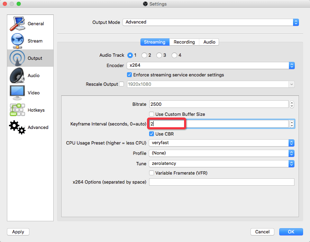Image resolution: width=310 pixels, height=242 pixels.
Task: Open the Output Mode dropdown
Action: click(x=211, y=22)
